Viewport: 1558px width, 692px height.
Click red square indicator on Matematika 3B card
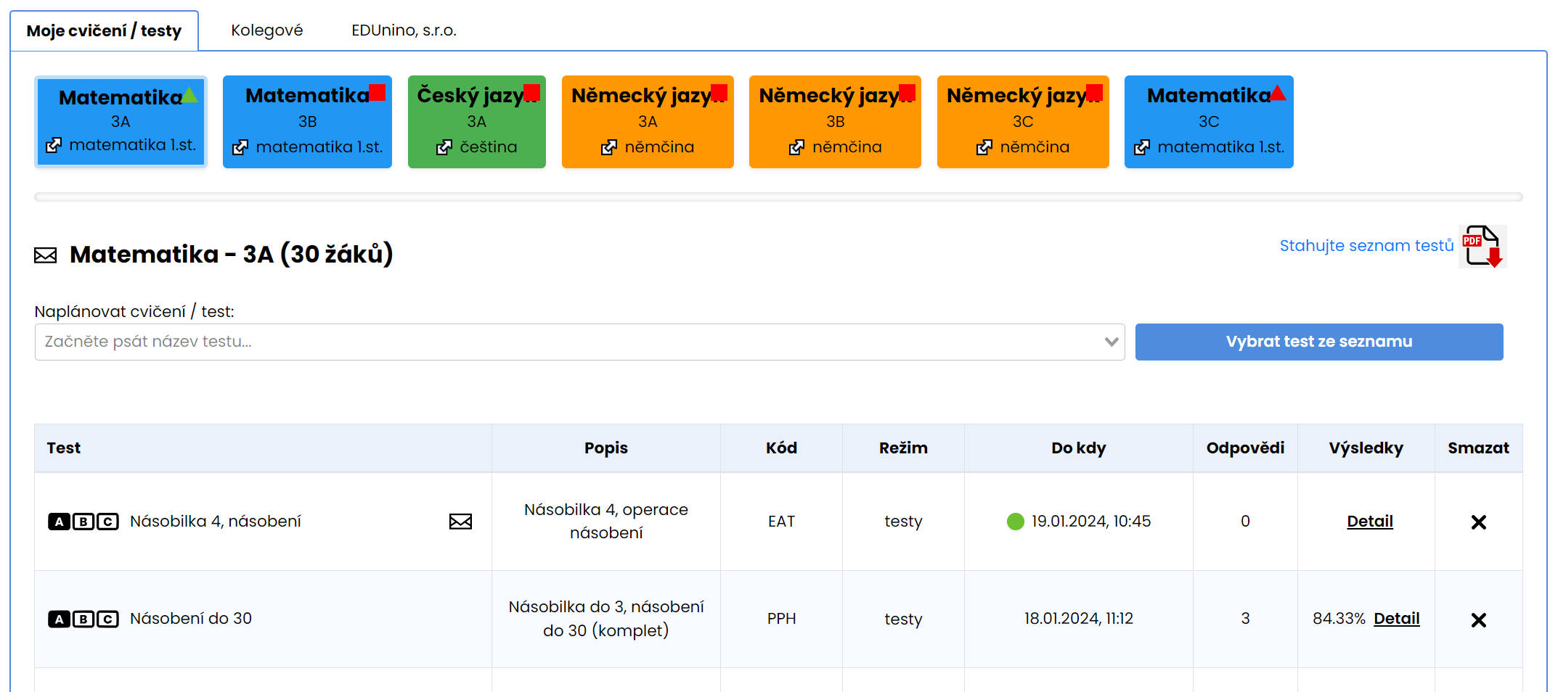tap(378, 92)
